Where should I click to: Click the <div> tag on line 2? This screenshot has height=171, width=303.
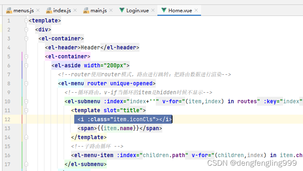(43, 30)
